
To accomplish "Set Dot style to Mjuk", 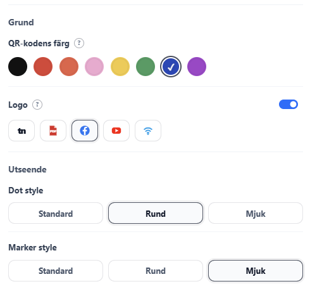I will pyautogui.click(x=256, y=213).
